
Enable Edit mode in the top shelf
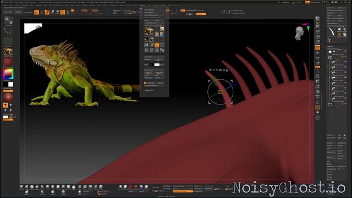point(36,12)
